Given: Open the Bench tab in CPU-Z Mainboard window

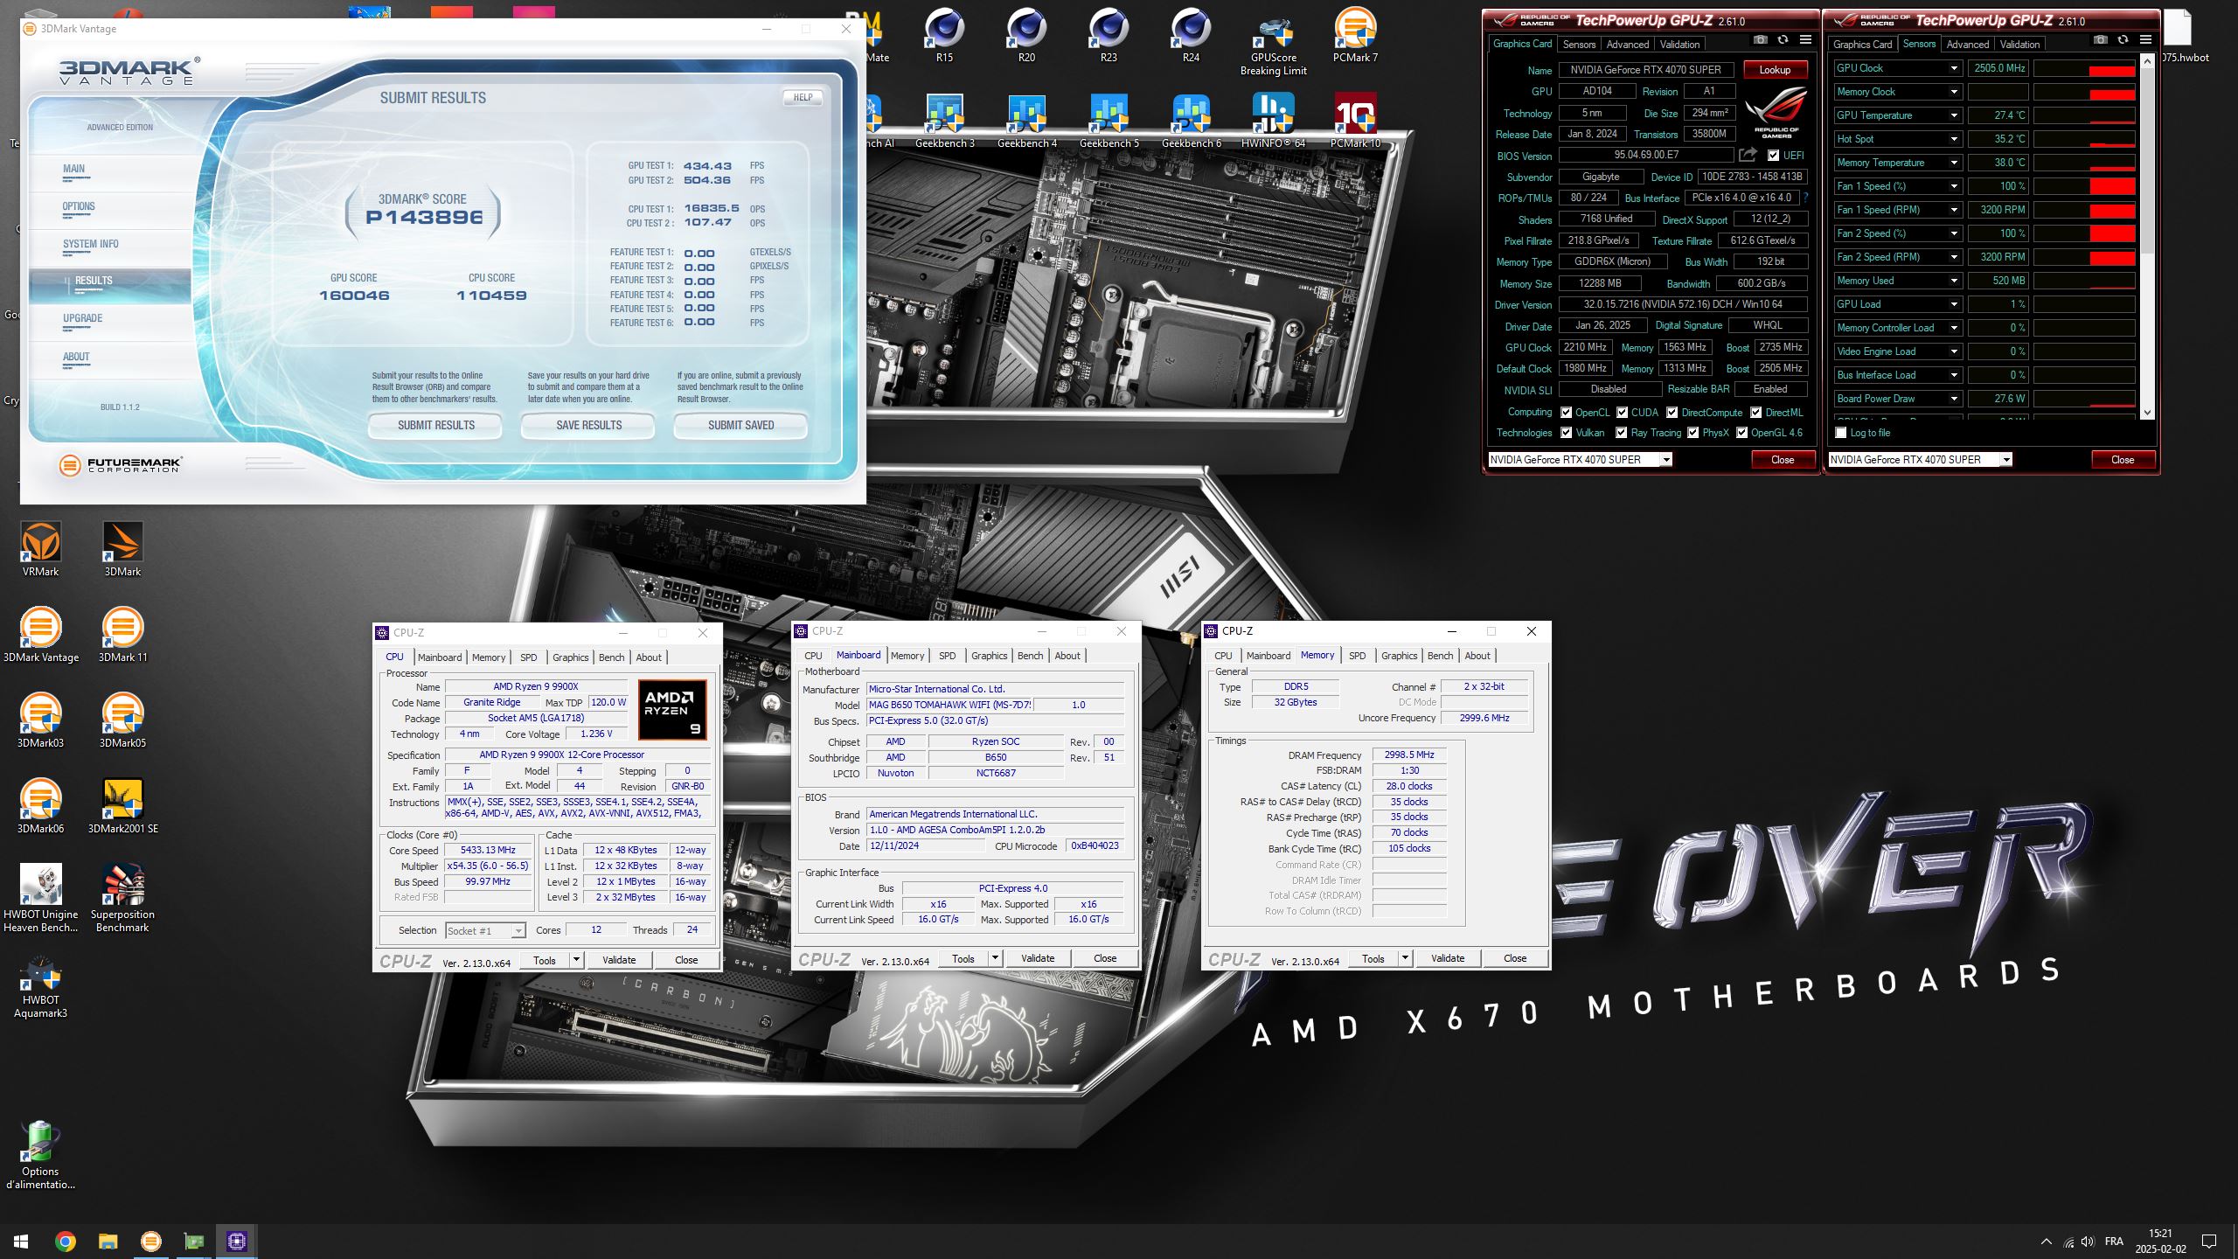Looking at the screenshot, I should tap(1030, 656).
